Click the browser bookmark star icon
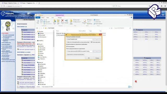The image size is (167, 94). coord(150,6)
